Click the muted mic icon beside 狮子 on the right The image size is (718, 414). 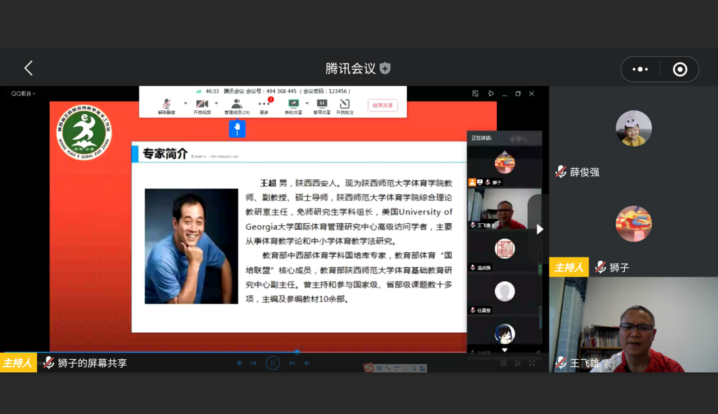(x=600, y=267)
